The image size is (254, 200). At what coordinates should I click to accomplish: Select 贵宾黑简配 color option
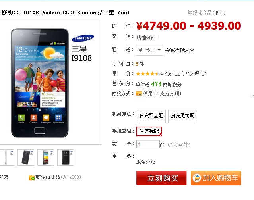182,116
